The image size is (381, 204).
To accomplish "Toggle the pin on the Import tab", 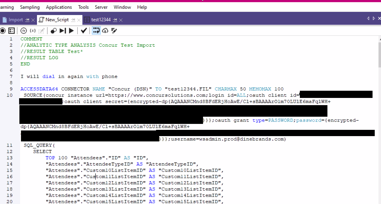I will (x=28, y=20).
